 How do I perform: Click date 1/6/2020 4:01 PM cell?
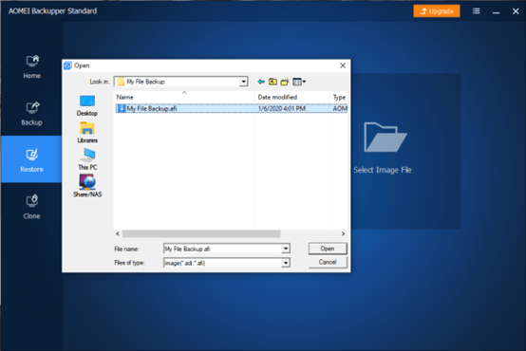281,108
